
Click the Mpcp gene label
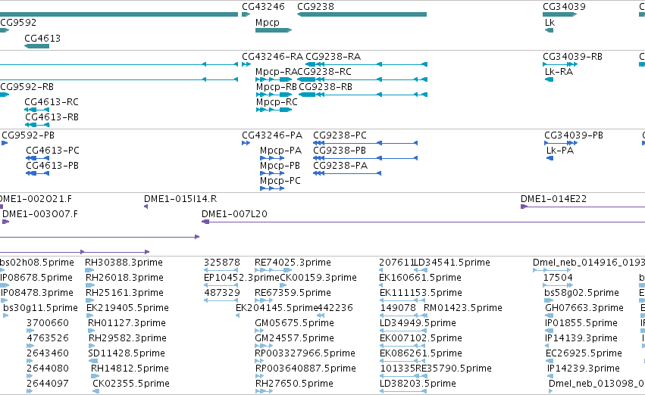coord(267,23)
